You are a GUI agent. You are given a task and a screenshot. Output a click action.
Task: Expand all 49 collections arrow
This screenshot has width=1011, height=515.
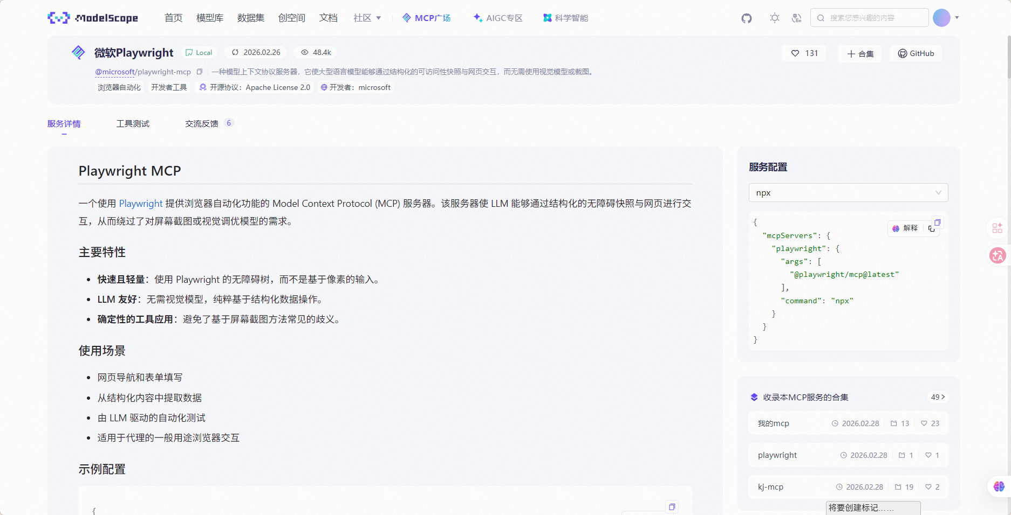(x=938, y=397)
